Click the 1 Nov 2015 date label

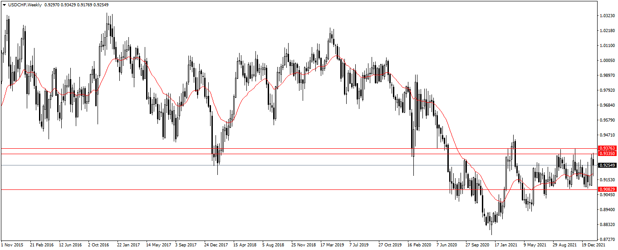tap(13, 245)
